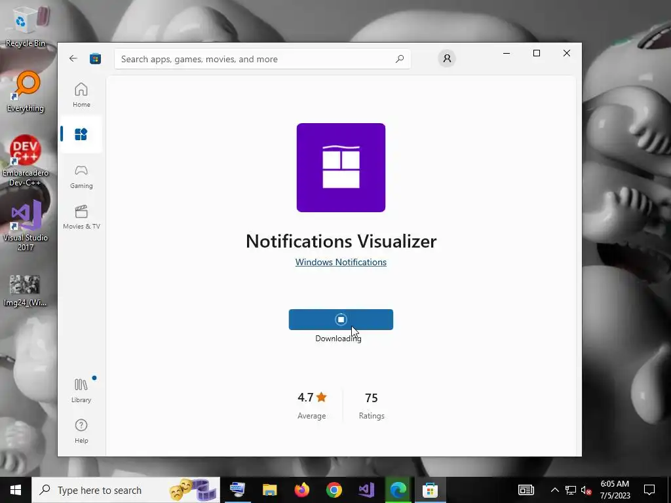Open Help in the Store sidebar
This screenshot has width=671, height=503.
(81, 431)
